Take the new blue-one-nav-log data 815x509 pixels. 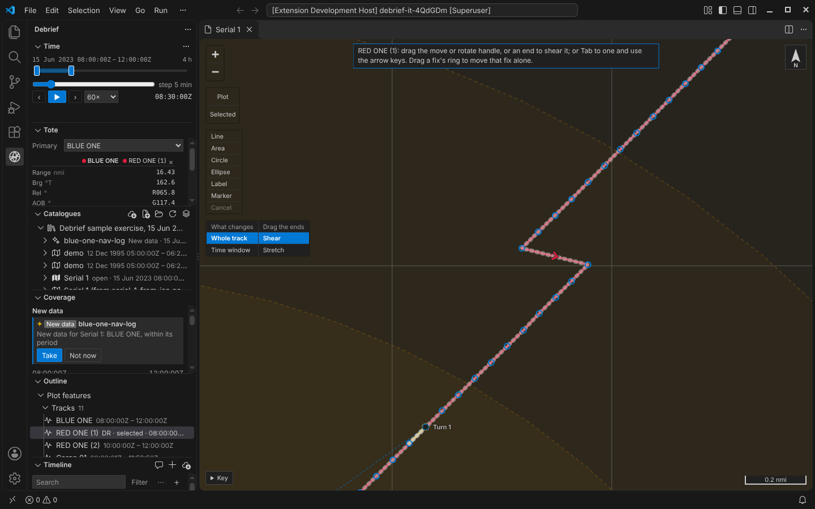[49, 356]
